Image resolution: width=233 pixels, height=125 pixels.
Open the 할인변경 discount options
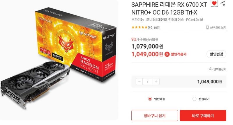pyautogui.click(x=216, y=54)
